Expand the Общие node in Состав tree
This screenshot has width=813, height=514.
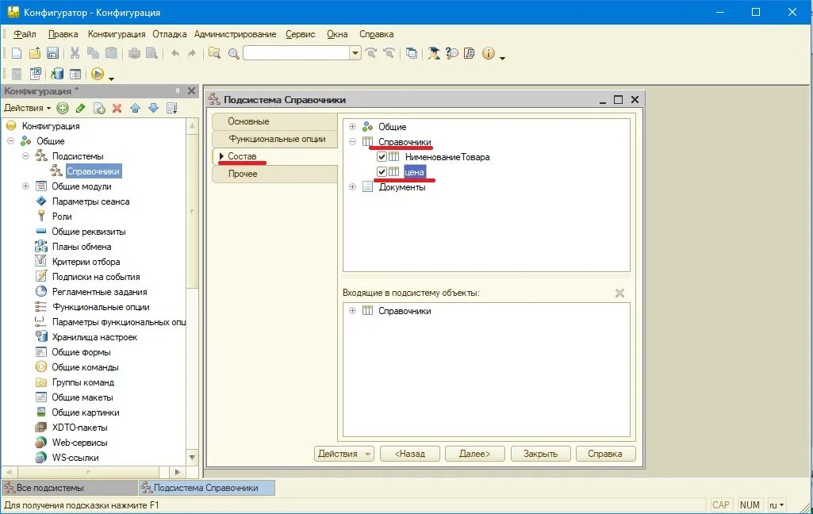[x=353, y=127]
